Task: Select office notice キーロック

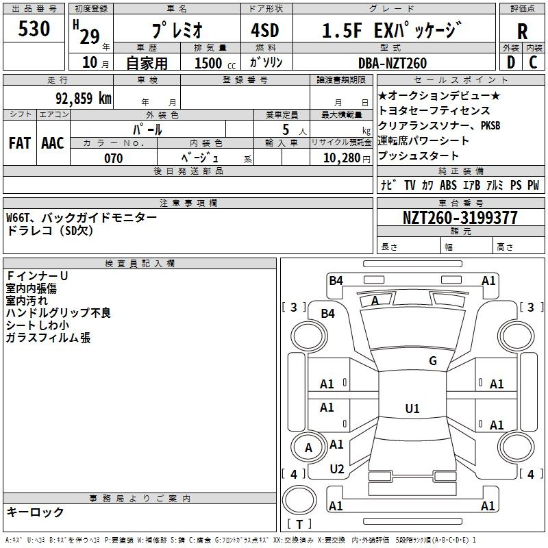Action: coord(35,512)
